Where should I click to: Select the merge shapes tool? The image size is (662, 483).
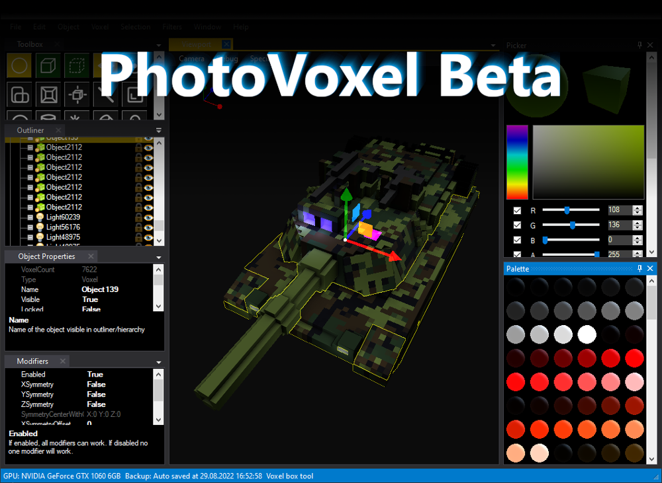[x=19, y=94]
